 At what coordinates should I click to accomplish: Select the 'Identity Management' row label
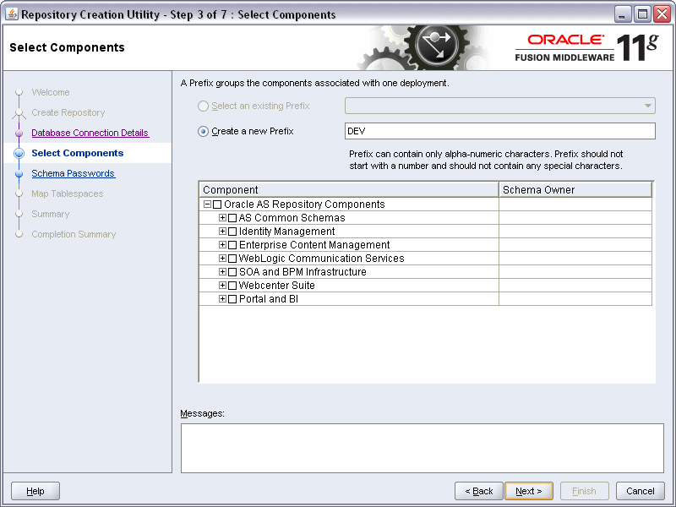click(x=286, y=232)
